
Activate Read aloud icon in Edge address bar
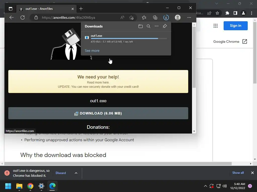click(x=122, y=17)
